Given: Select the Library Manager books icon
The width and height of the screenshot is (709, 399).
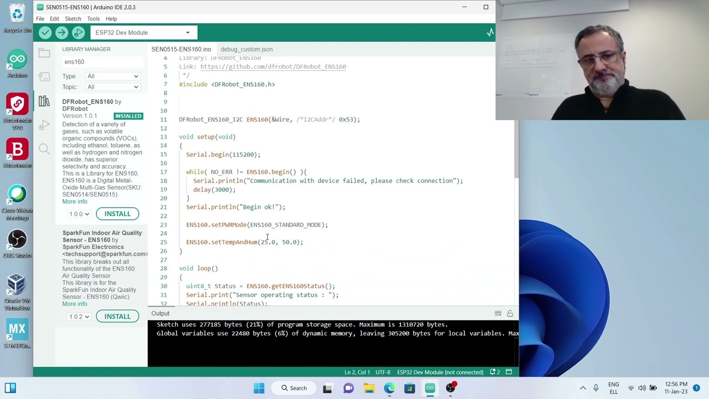Looking at the screenshot, I should [44, 102].
